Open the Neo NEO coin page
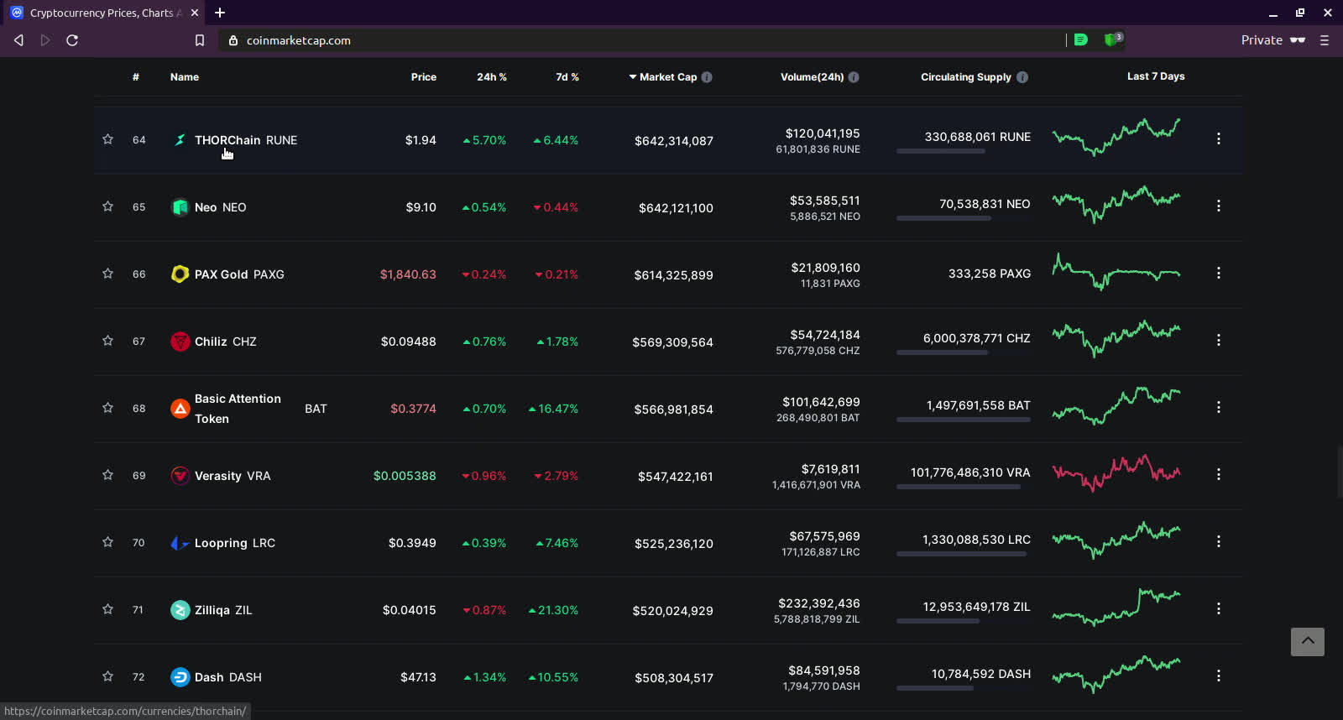This screenshot has width=1343, height=720. pos(221,207)
